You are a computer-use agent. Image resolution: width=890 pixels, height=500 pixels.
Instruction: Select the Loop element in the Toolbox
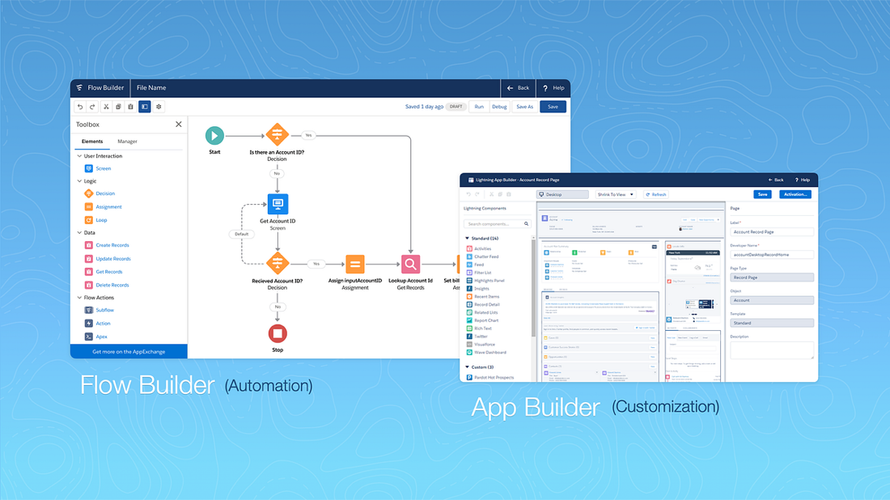(100, 219)
